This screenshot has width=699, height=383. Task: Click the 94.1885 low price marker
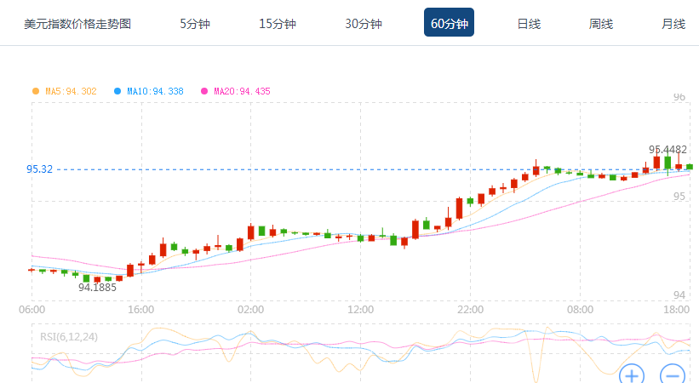(x=97, y=288)
